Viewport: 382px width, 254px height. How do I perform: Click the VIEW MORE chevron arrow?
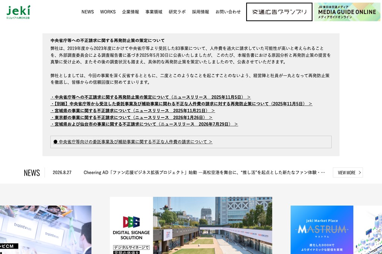(360, 173)
